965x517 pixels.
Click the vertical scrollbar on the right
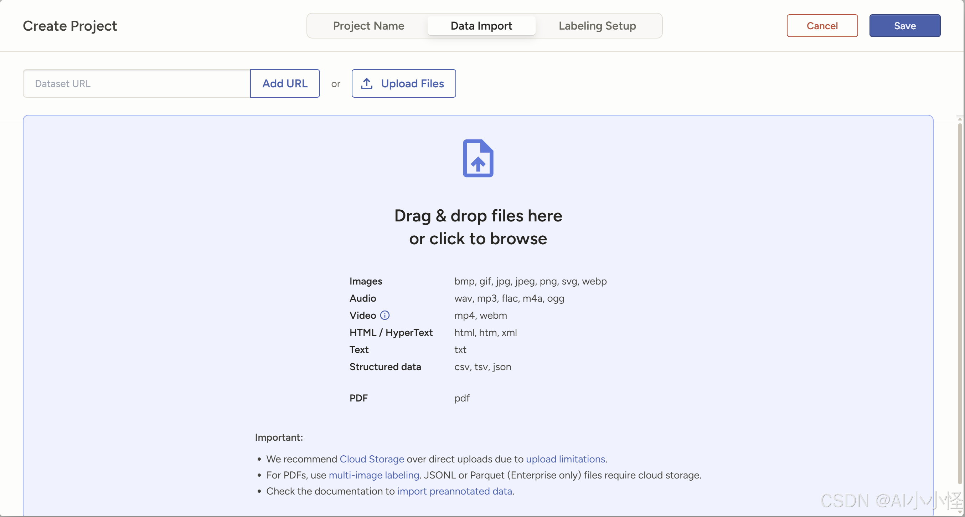pos(959,300)
